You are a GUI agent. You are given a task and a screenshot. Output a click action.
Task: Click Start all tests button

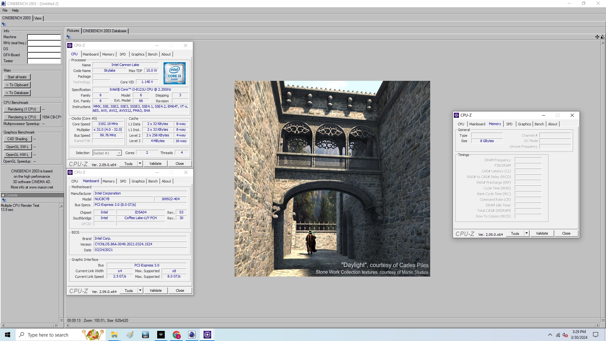click(x=17, y=77)
